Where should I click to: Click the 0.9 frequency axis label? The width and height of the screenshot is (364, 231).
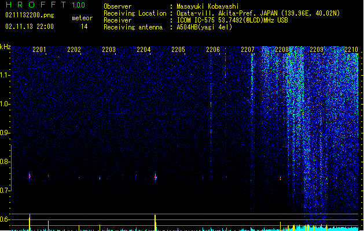5,133
